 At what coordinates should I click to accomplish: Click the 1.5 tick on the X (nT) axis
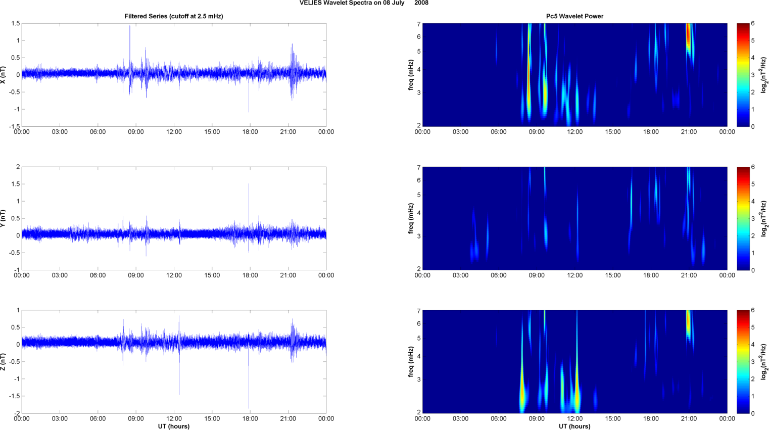(15, 24)
